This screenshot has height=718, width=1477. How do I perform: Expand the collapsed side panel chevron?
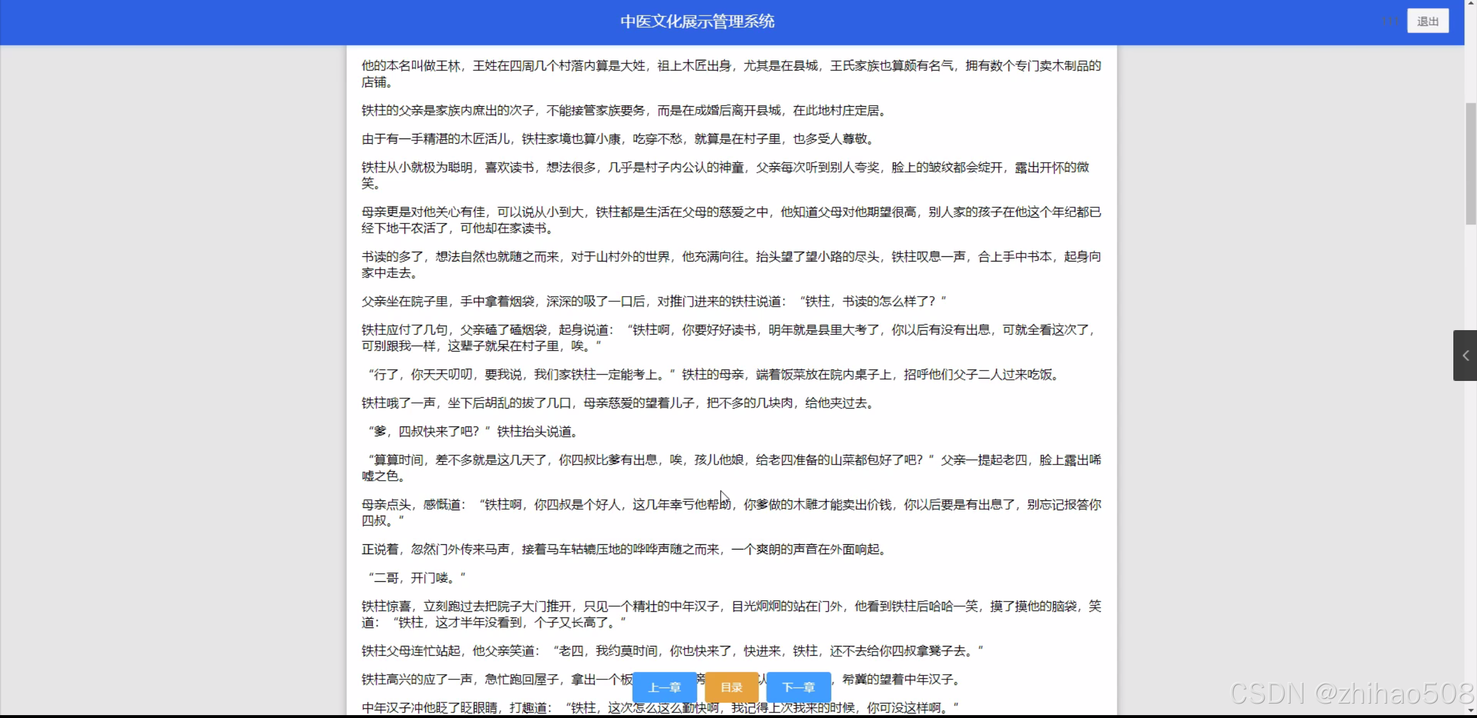1465,356
